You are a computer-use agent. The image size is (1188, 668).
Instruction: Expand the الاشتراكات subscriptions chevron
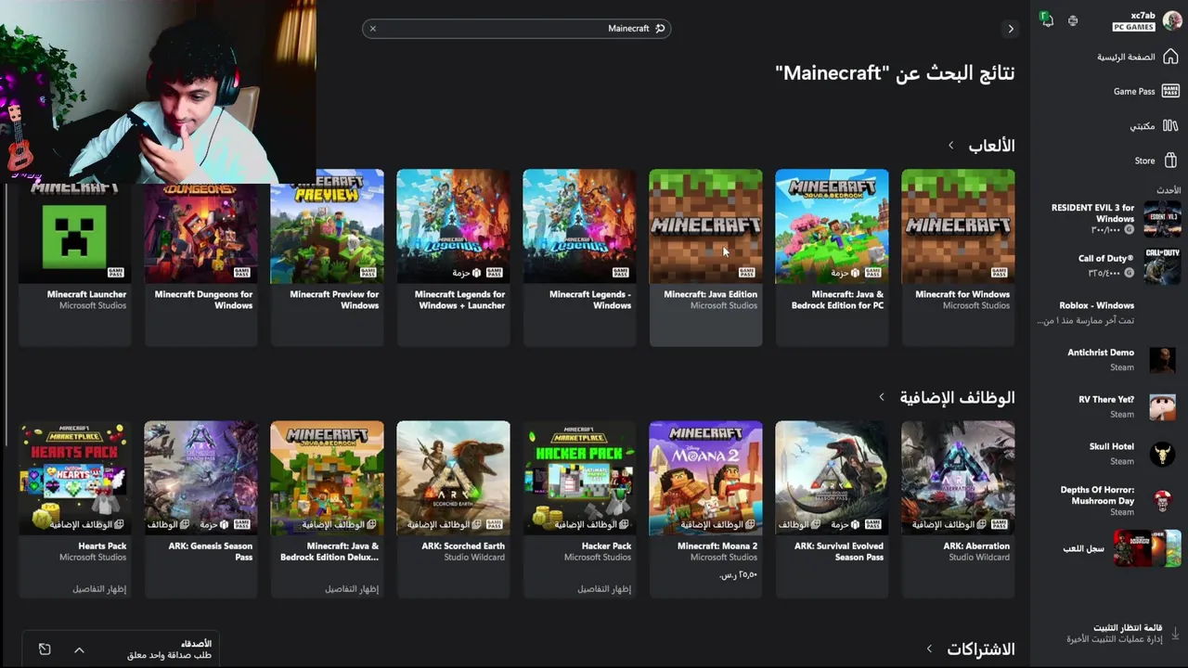pyautogui.click(x=929, y=649)
